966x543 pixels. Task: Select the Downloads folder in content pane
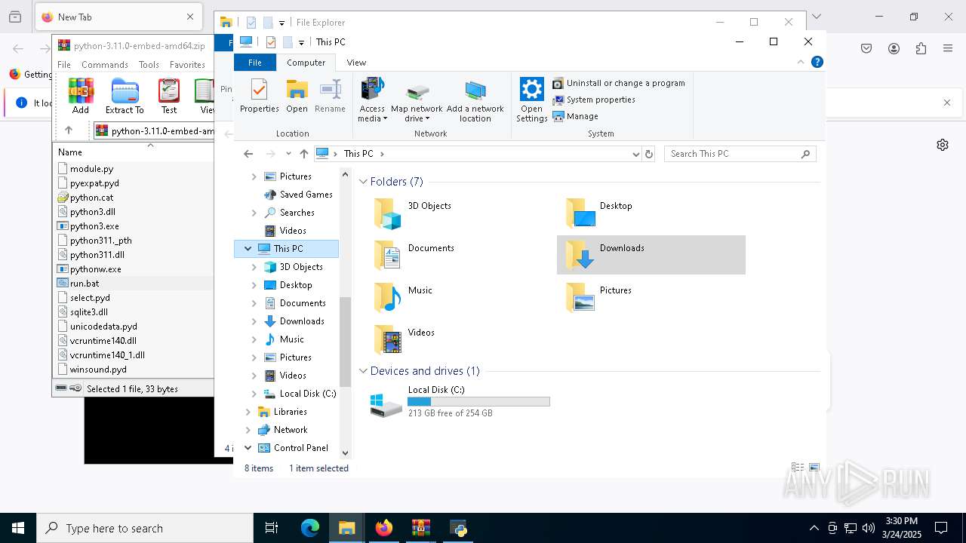click(x=651, y=255)
